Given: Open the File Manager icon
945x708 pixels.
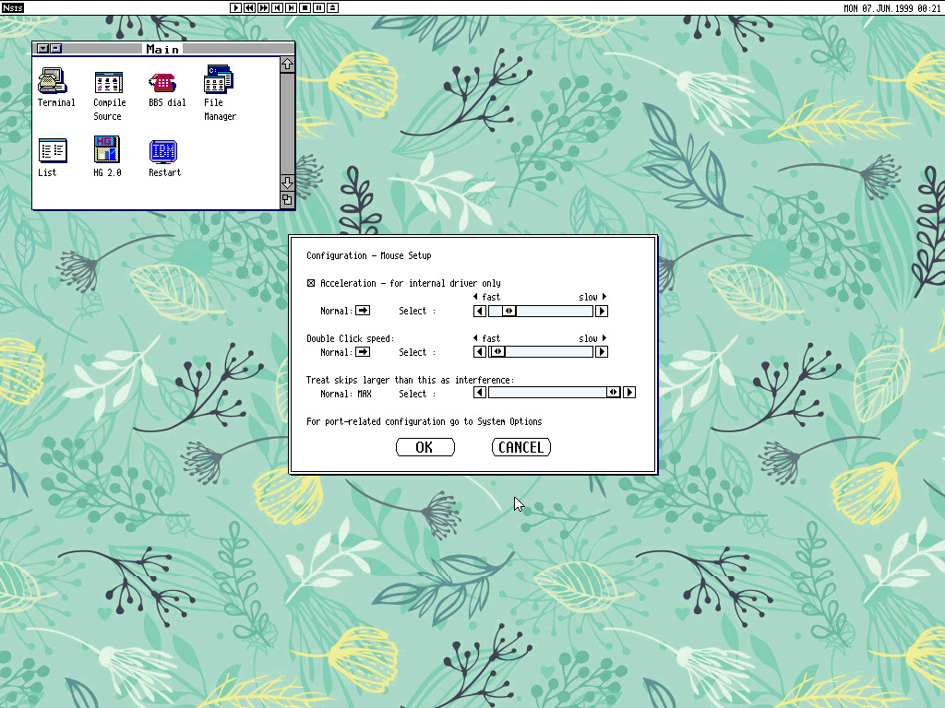Looking at the screenshot, I should [x=219, y=81].
